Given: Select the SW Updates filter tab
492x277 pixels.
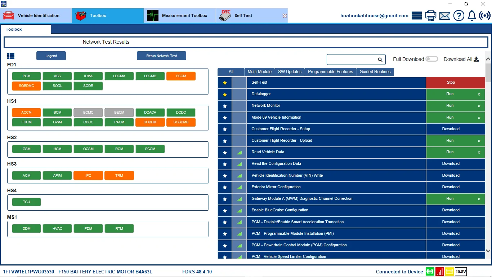Looking at the screenshot, I should pos(290,72).
